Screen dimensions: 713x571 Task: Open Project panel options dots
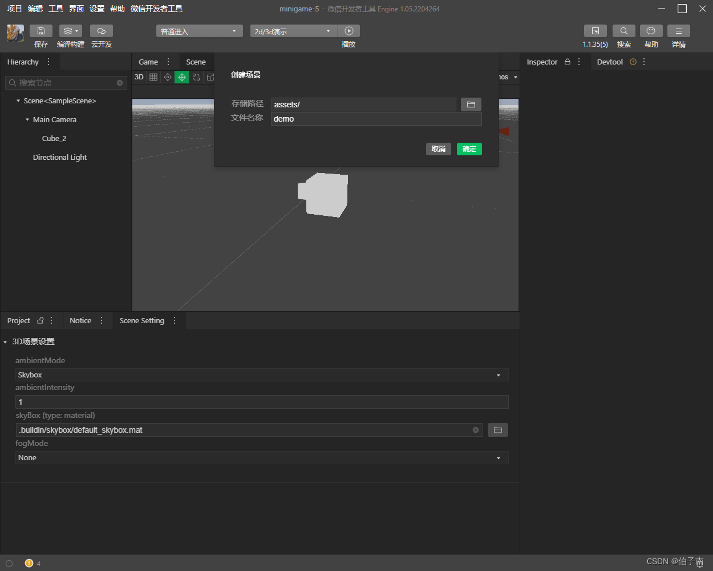(x=51, y=320)
